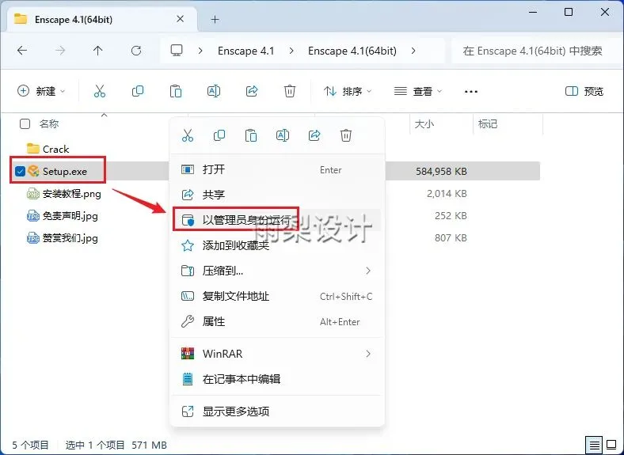Image resolution: width=624 pixels, height=455 pixels.
Task: Click the Copy icon in the context menu
Action: 219,135
